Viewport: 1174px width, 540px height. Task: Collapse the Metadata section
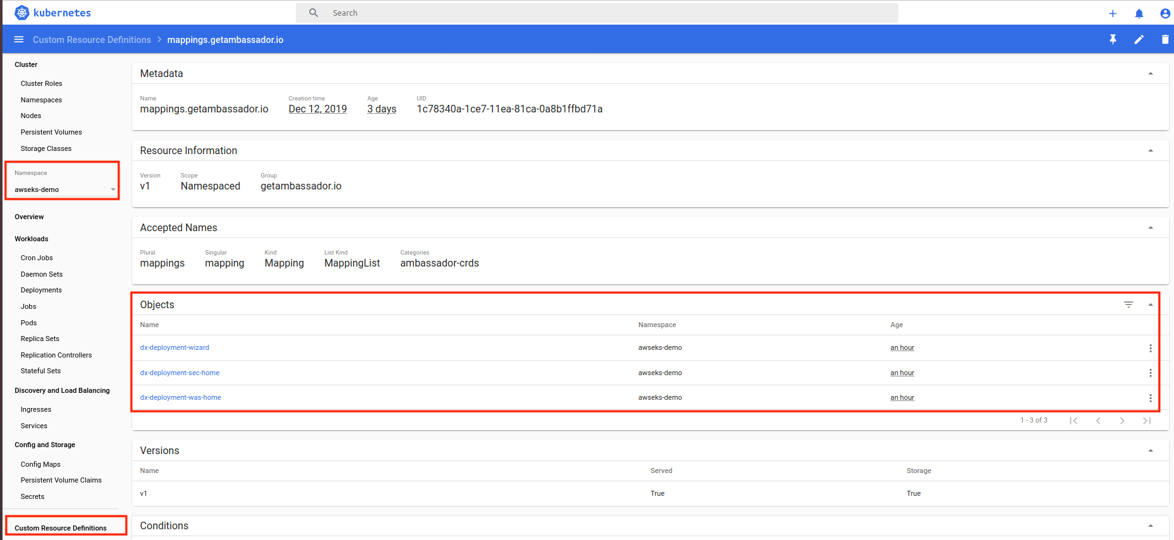coord(1151,74)
